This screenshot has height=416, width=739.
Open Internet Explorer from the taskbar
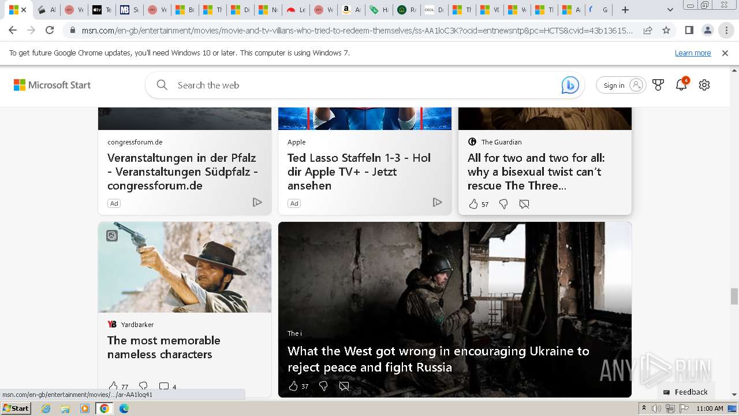46,408
